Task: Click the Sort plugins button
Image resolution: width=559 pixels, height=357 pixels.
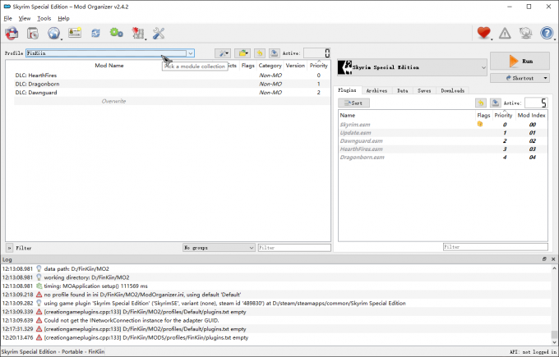Action: pyautogui.click(x=353, y=103)
